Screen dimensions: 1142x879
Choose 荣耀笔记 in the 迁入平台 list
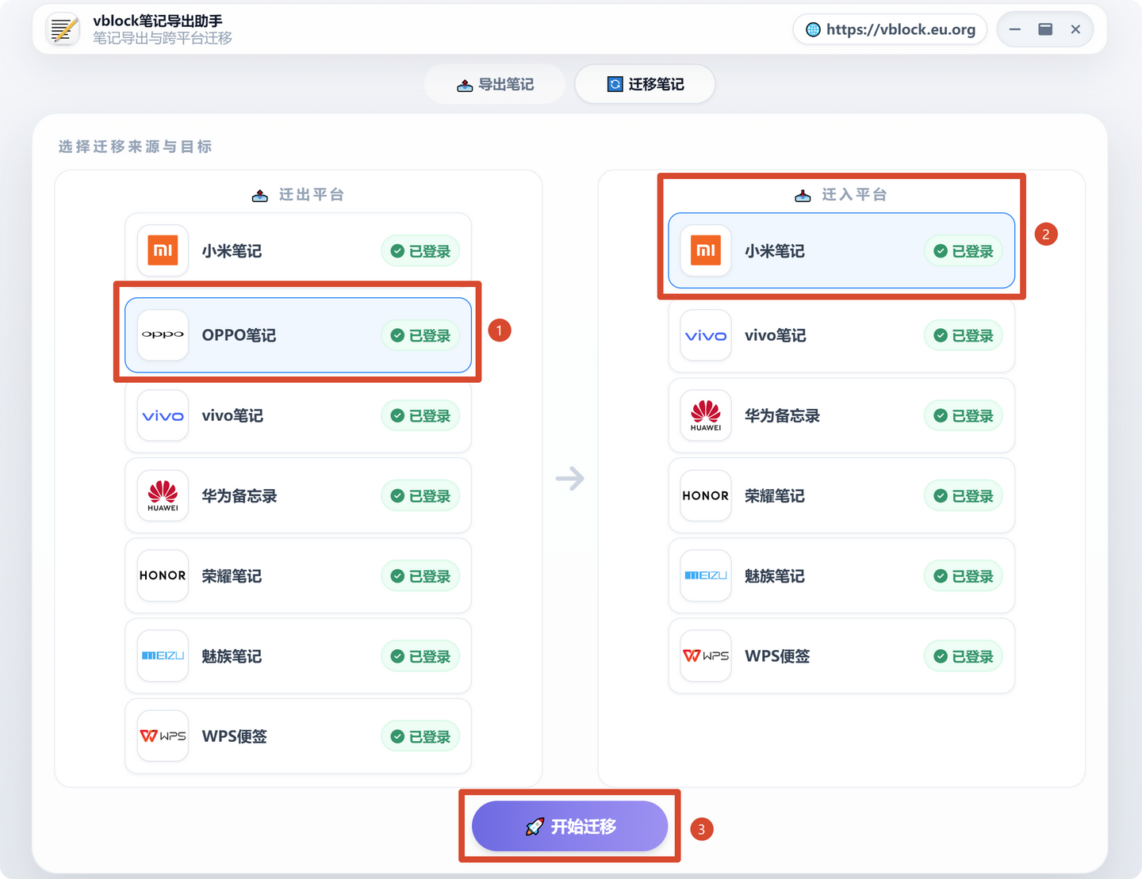[841, 495]
